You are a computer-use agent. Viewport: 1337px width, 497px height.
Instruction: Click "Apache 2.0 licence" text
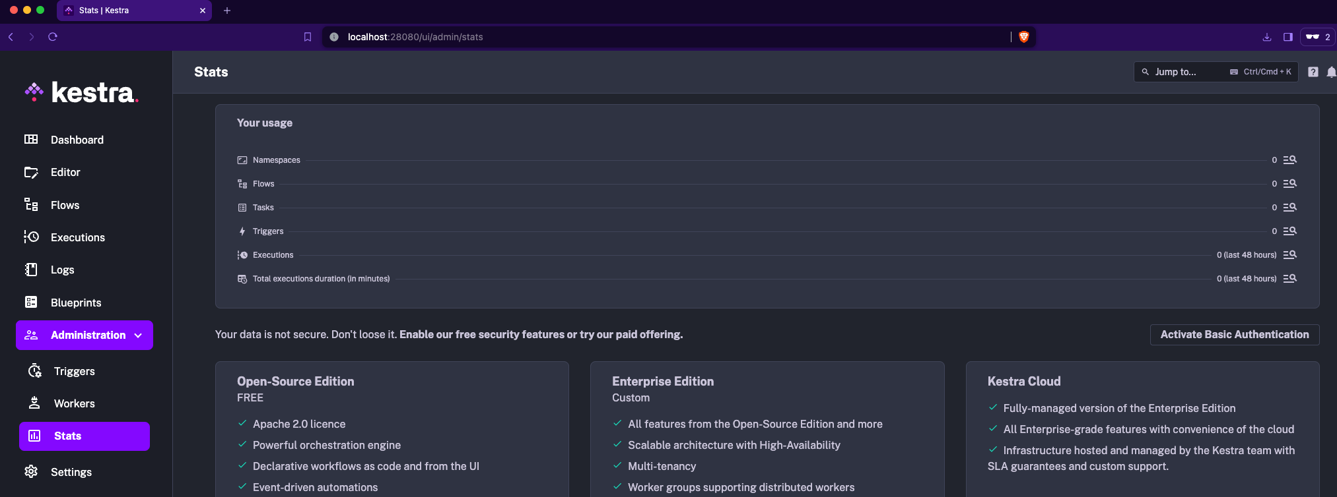299,424
